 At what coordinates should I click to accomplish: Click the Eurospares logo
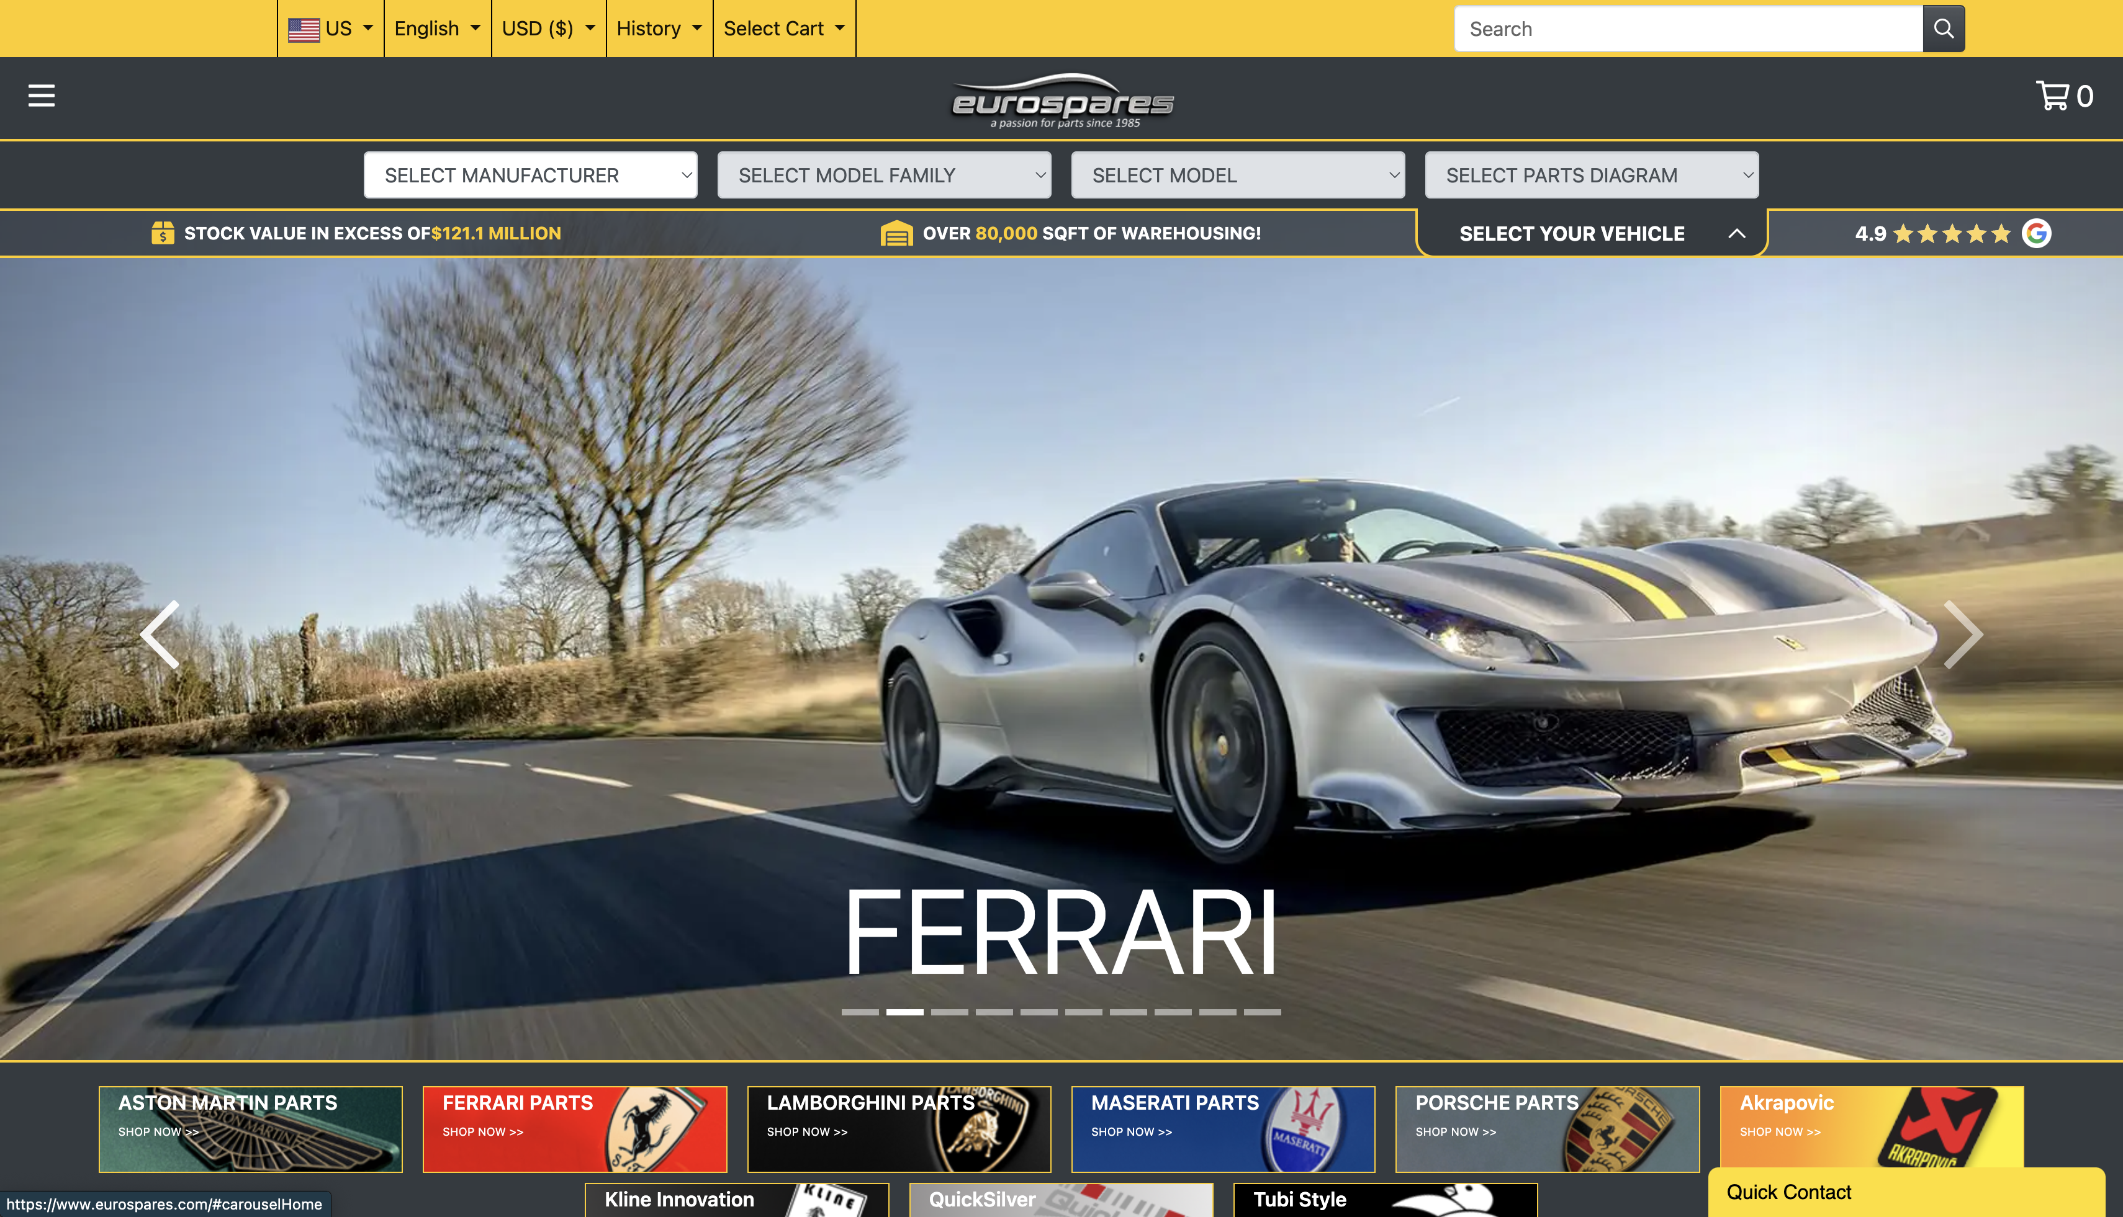click(x=1062, y=101)
